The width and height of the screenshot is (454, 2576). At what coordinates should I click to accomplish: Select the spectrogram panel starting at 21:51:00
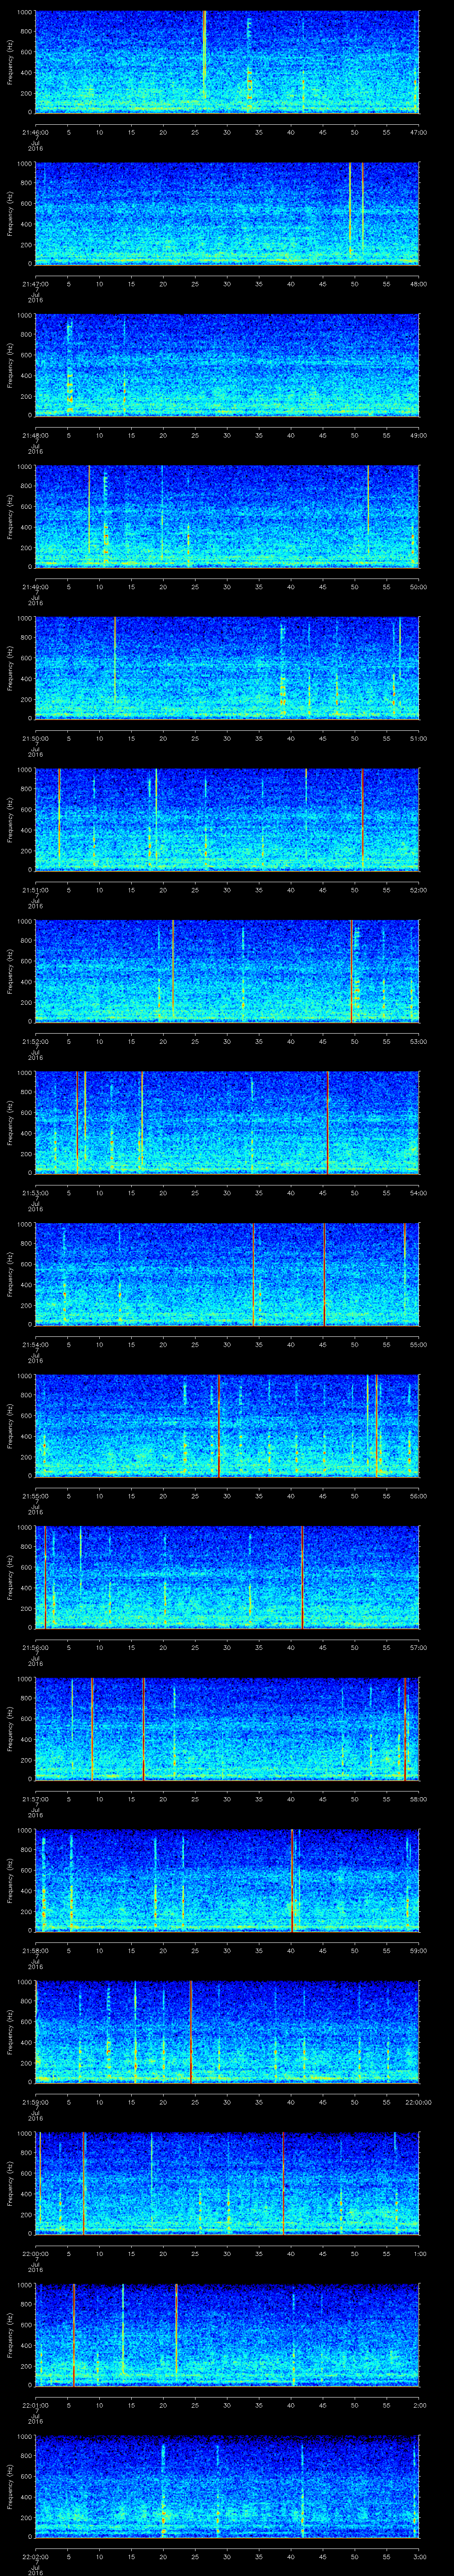pyautogui.click(x=227, y=819)
